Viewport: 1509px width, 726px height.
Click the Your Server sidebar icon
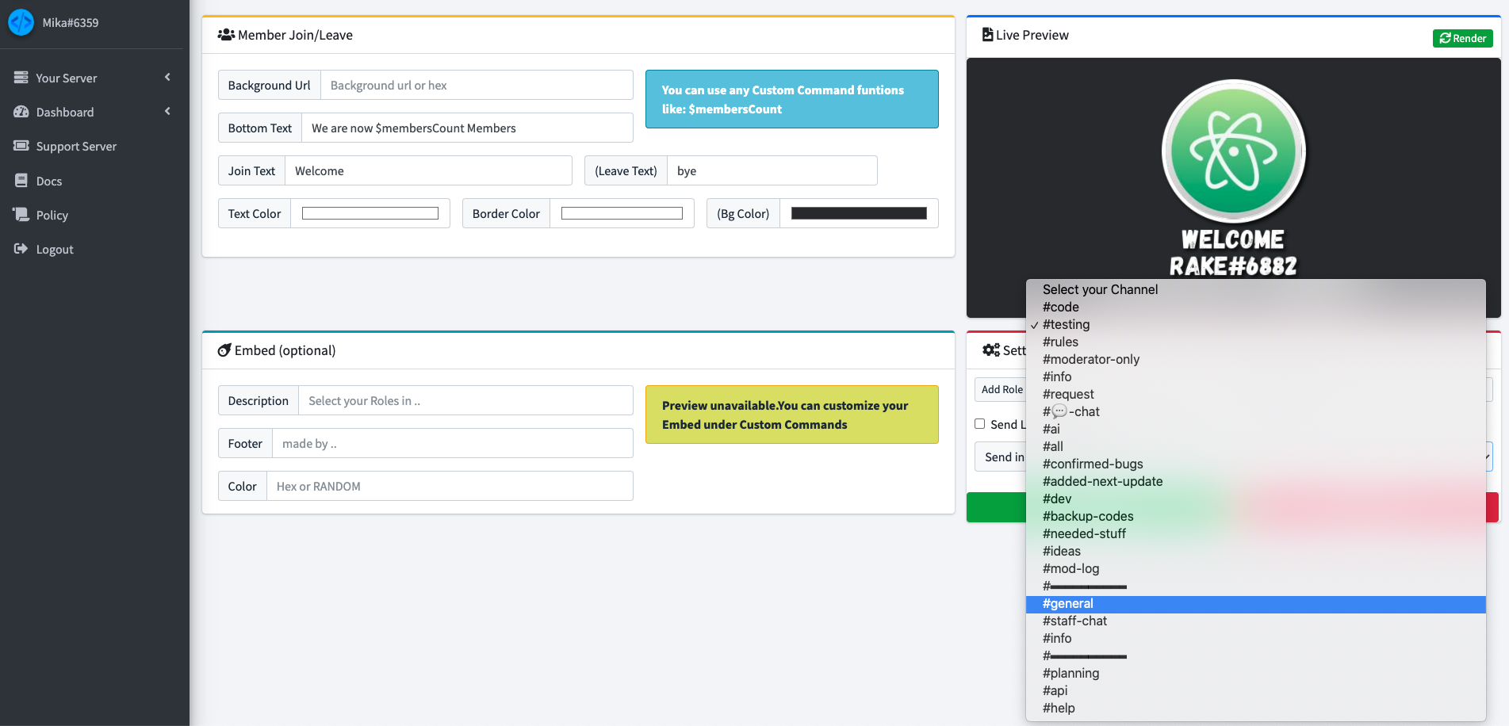pyautogui.click(x=21, y=78)
